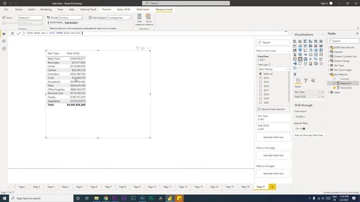Select the Waterfall chart visualization
The image size is (360, 202).
pos(295,50)
